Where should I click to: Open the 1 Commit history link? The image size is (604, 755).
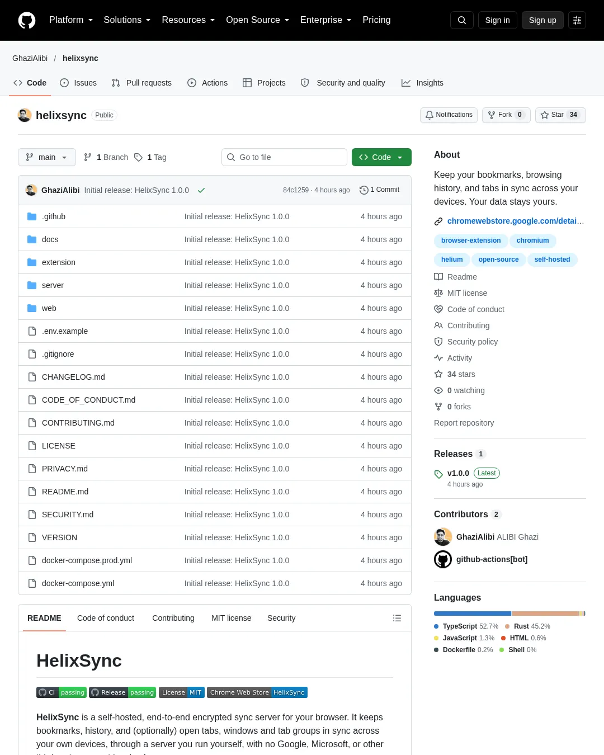380,190
